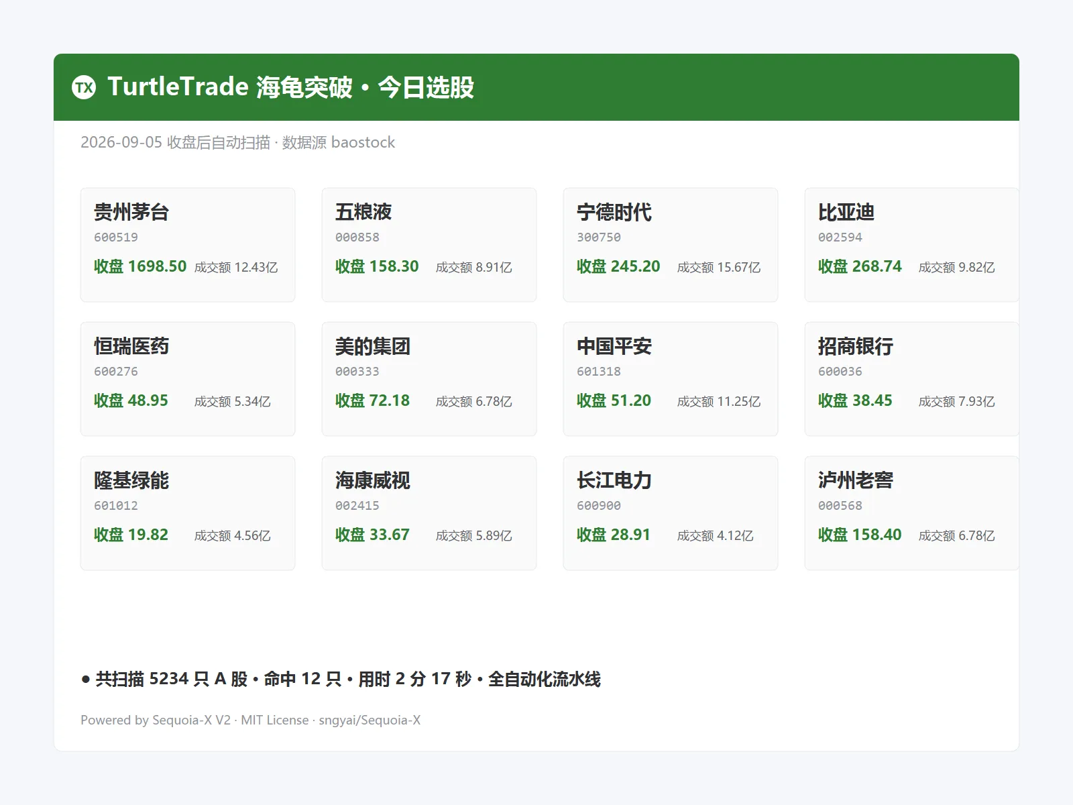Image resolution: width=1073 pixels, height=805 pixels.
Task: Click the scan date line 2026-09-05
Action: tap(237, 142)
